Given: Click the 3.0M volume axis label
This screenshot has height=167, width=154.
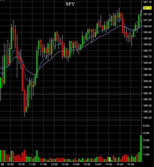Looking at the screenshot, I should [146, 140].
